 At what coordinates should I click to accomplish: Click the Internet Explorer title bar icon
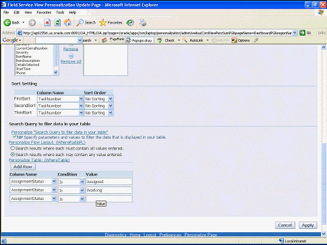point(3,5)
